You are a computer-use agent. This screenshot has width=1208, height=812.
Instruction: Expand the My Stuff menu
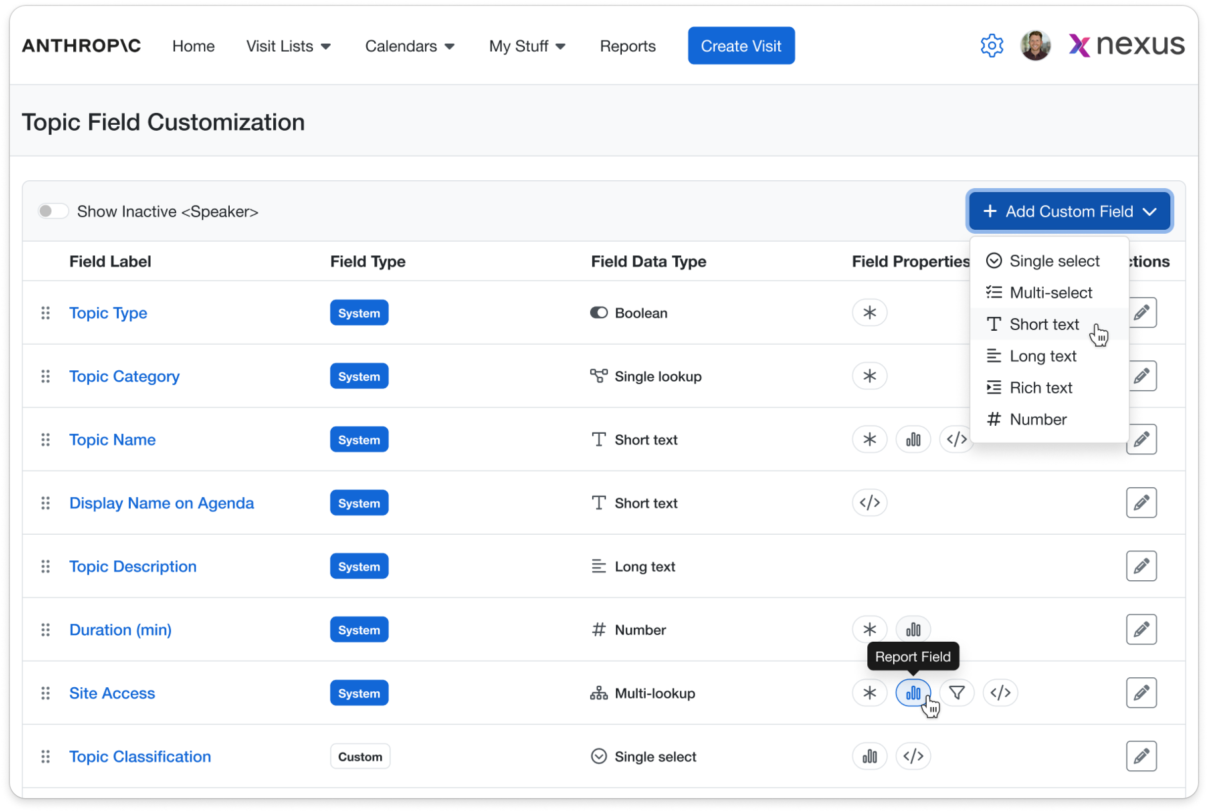click(x=527, y=46)
